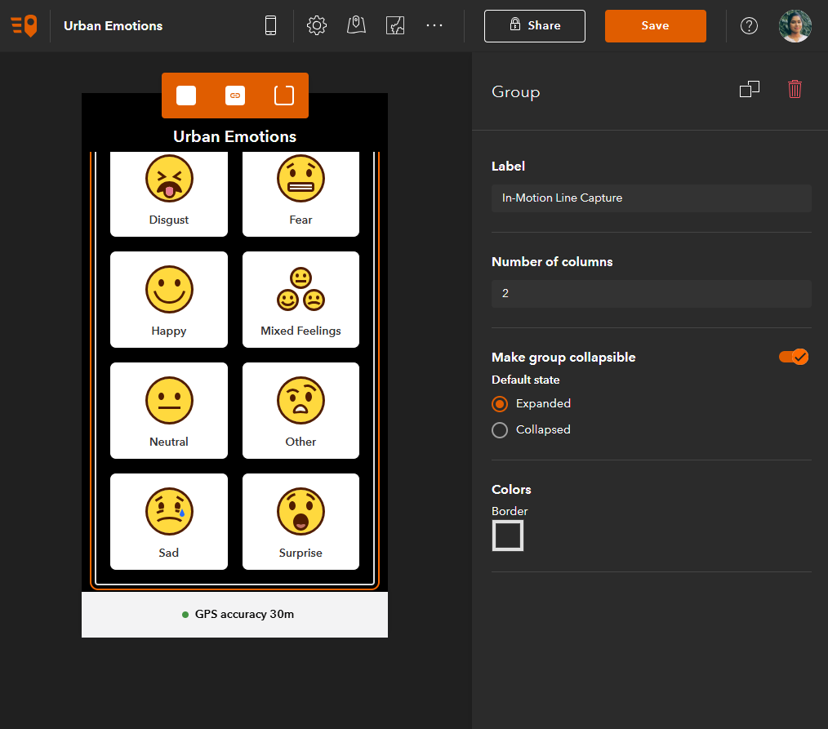Image resolution: width=828 pixels, height=729 pixels.
Task: Add a group outline element from orange toolbar
Action: [284, 96]
